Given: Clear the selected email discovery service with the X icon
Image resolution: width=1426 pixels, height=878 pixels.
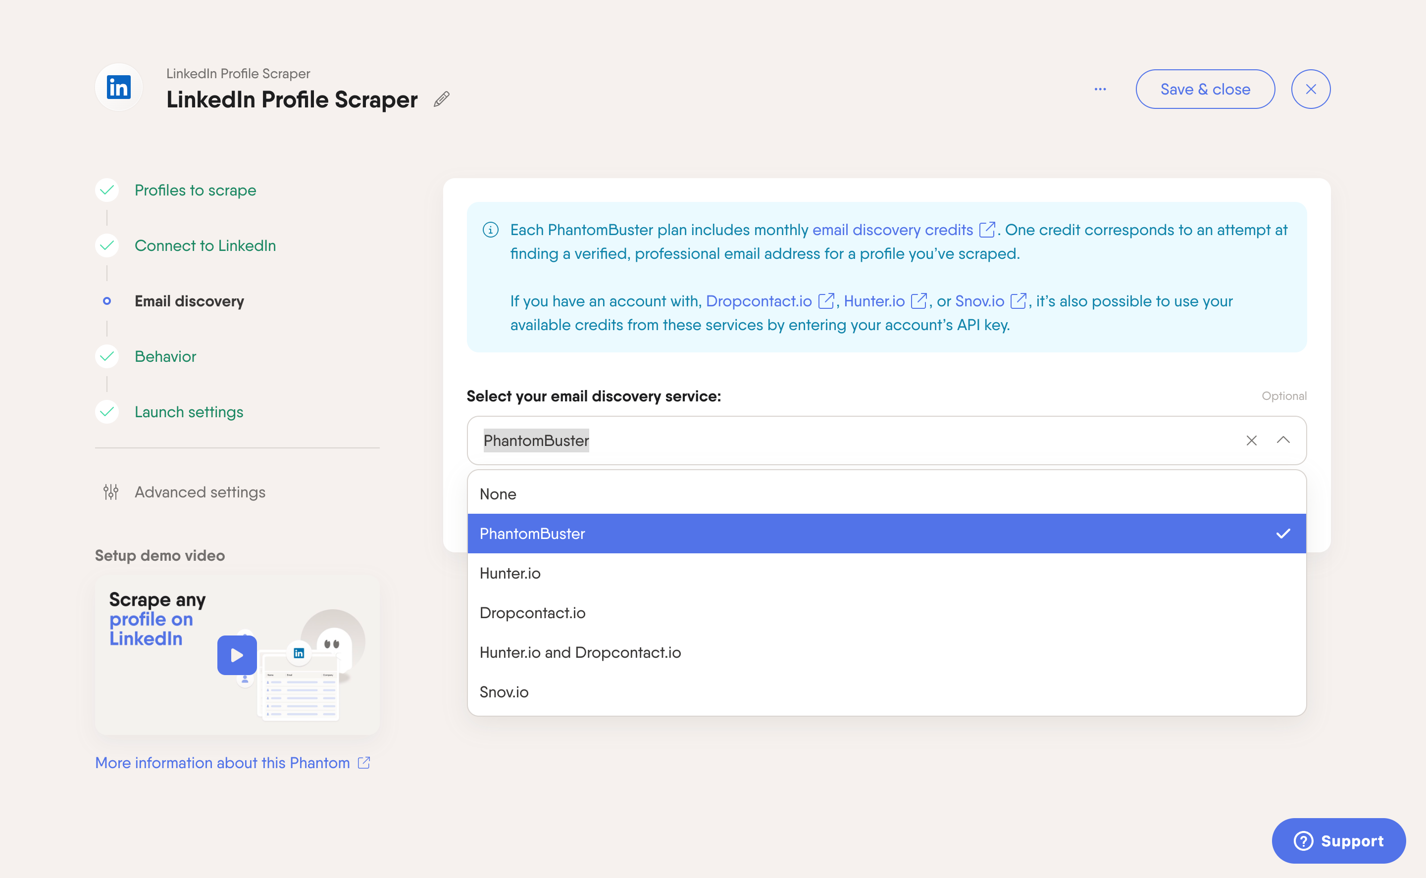Looking at the screenshot, I should pos(1251,441).
